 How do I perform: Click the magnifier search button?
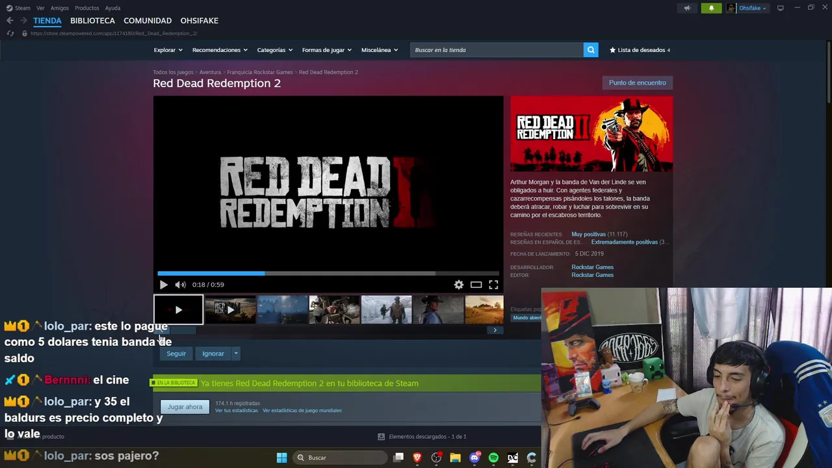591,50
